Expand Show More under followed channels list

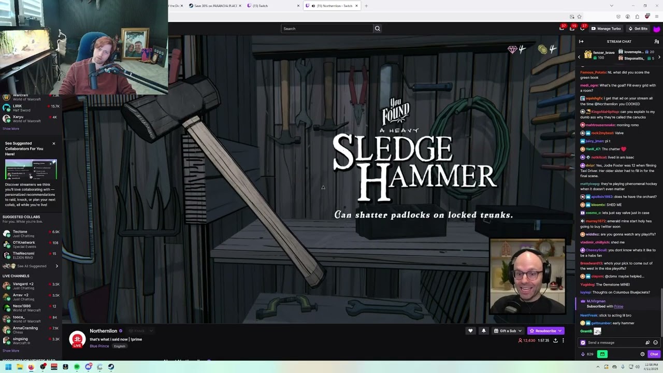(x=11, y=128)
